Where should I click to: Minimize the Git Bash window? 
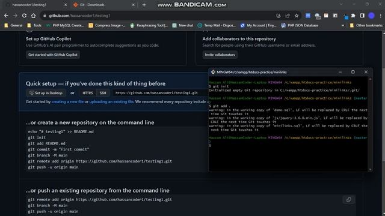coord(340,72)
